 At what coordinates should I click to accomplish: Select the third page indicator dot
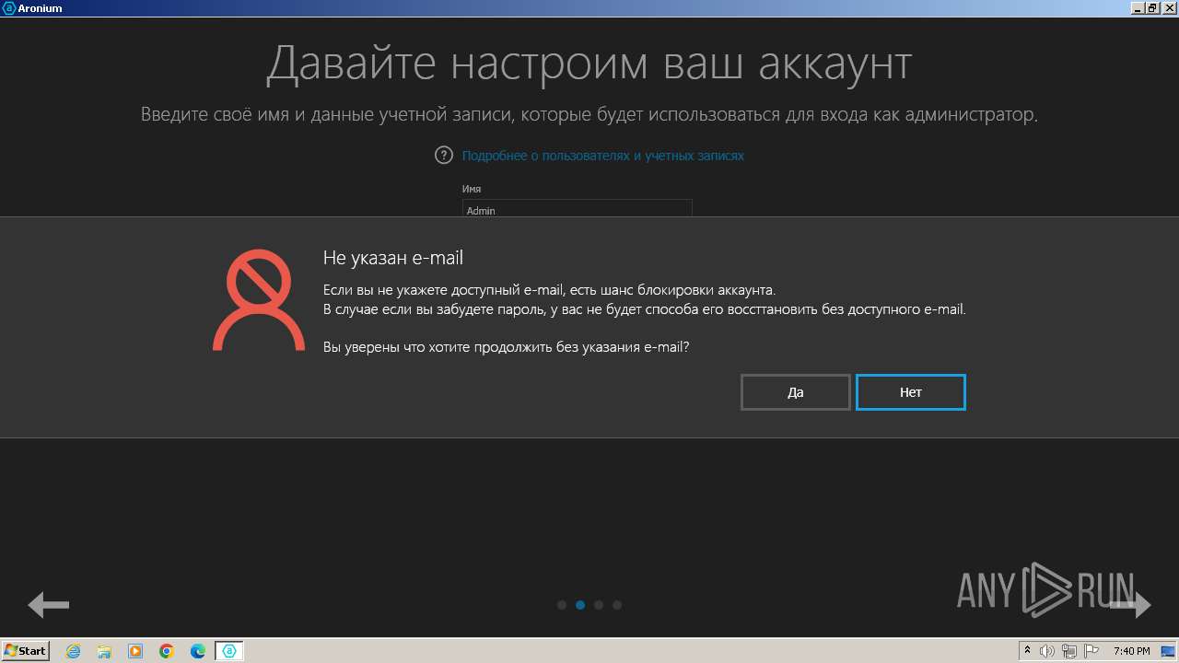tap(599, 605)
